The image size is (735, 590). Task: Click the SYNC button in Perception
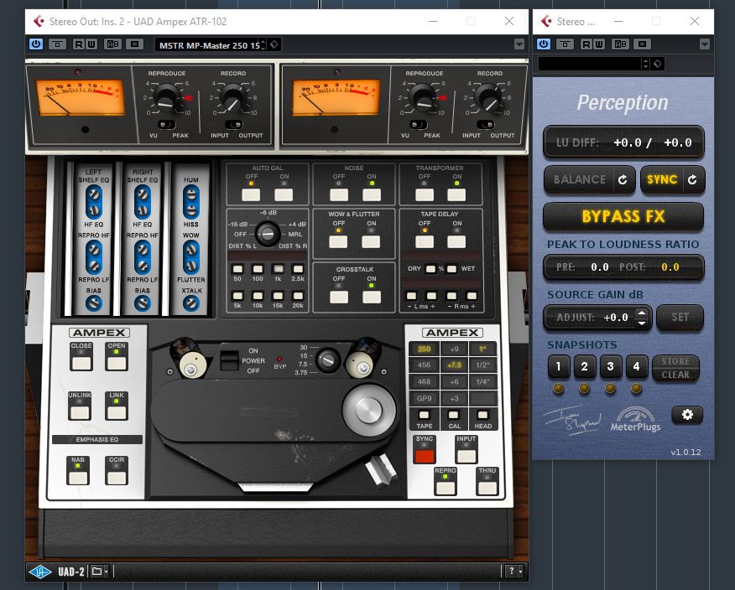[662, 180]
